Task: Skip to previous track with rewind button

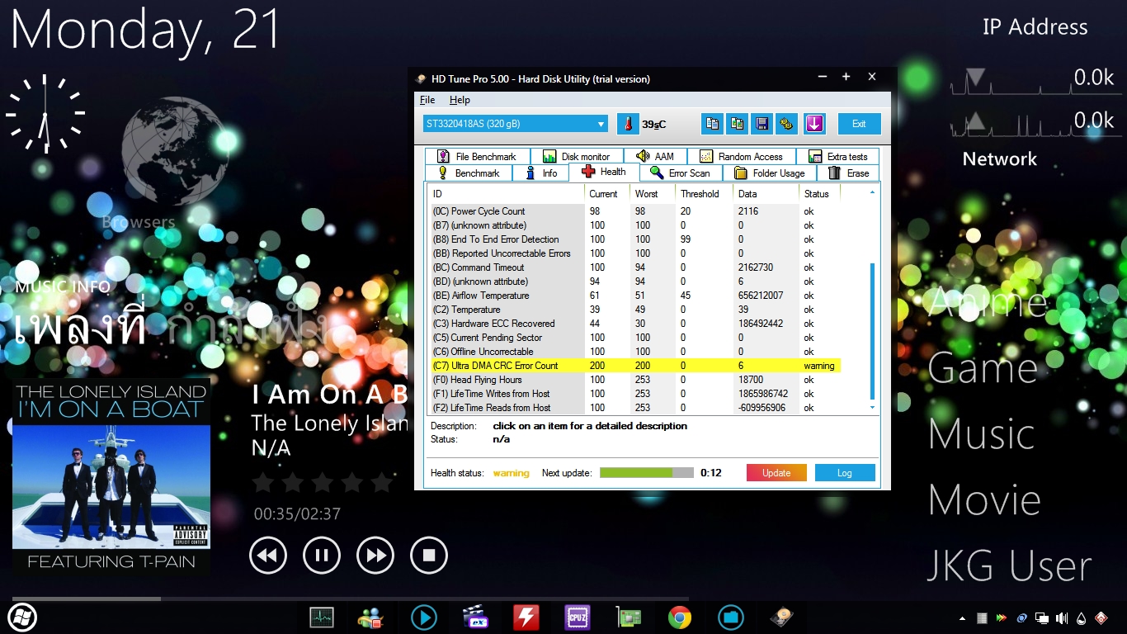Action: 268,556
